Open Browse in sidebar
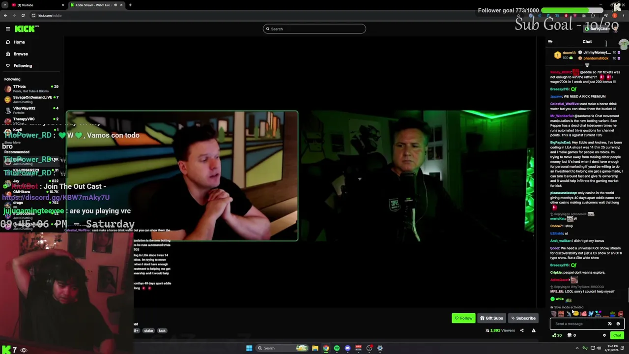This screenshot has width=629, height=354. (x=21, y=54)
